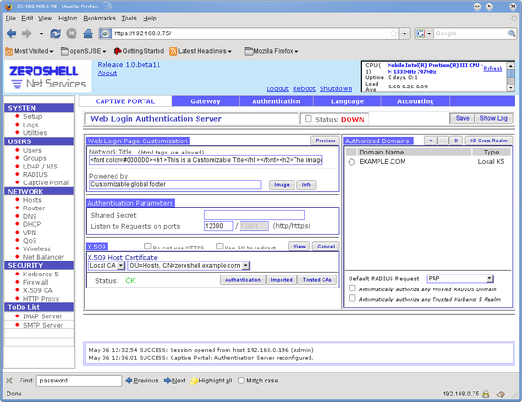
Task: Click the add domain plus button
Action: [431, 141]
